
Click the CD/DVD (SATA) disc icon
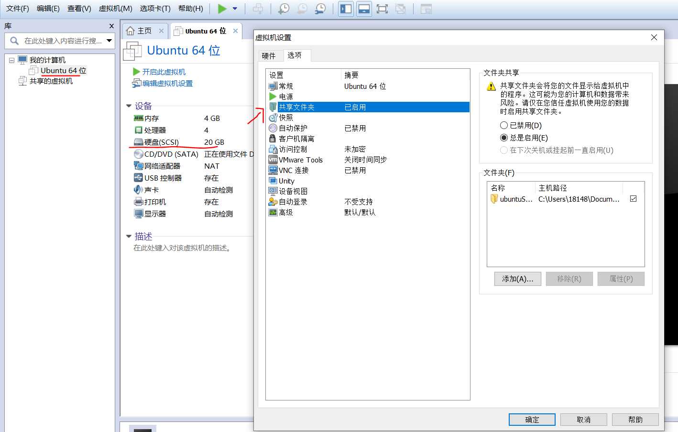(139, 154)
